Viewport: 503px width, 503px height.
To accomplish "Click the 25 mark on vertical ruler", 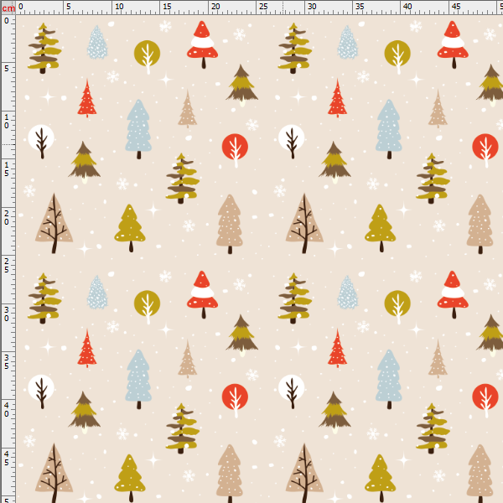I will [7, 266].
